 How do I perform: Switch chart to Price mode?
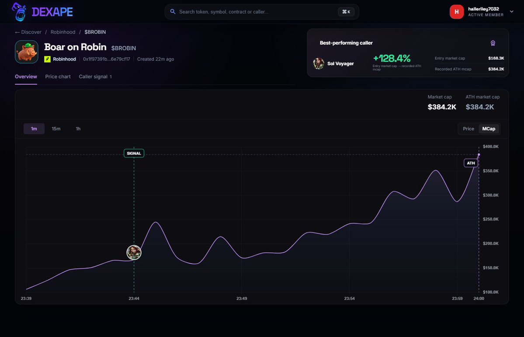[468, 129]
